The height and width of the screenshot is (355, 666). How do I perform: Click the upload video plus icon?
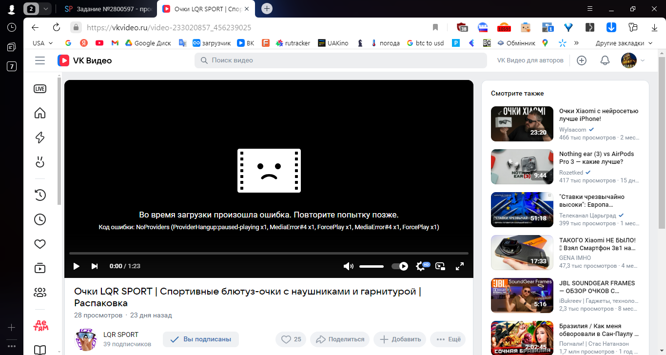581,60
